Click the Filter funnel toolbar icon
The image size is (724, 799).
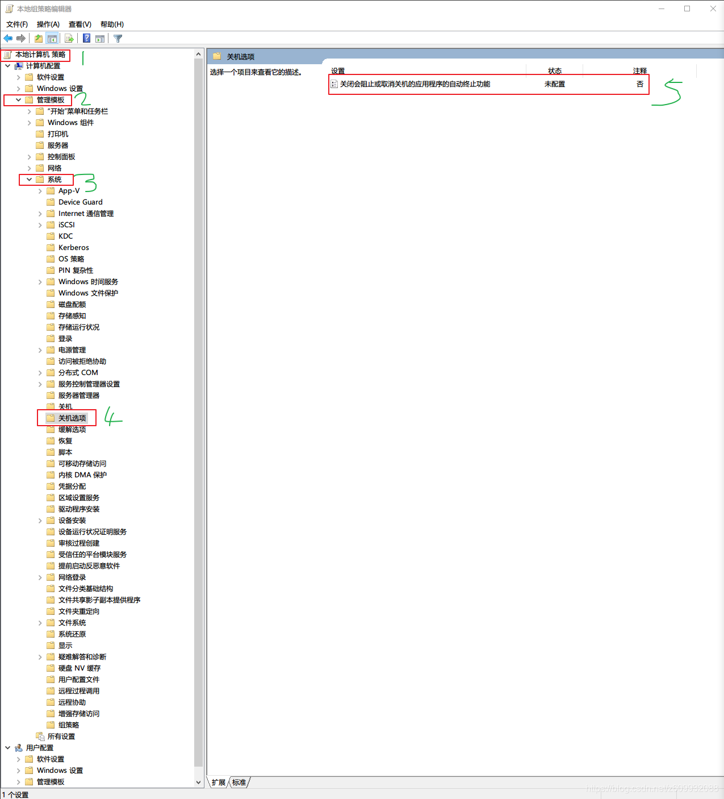[118, 39]
